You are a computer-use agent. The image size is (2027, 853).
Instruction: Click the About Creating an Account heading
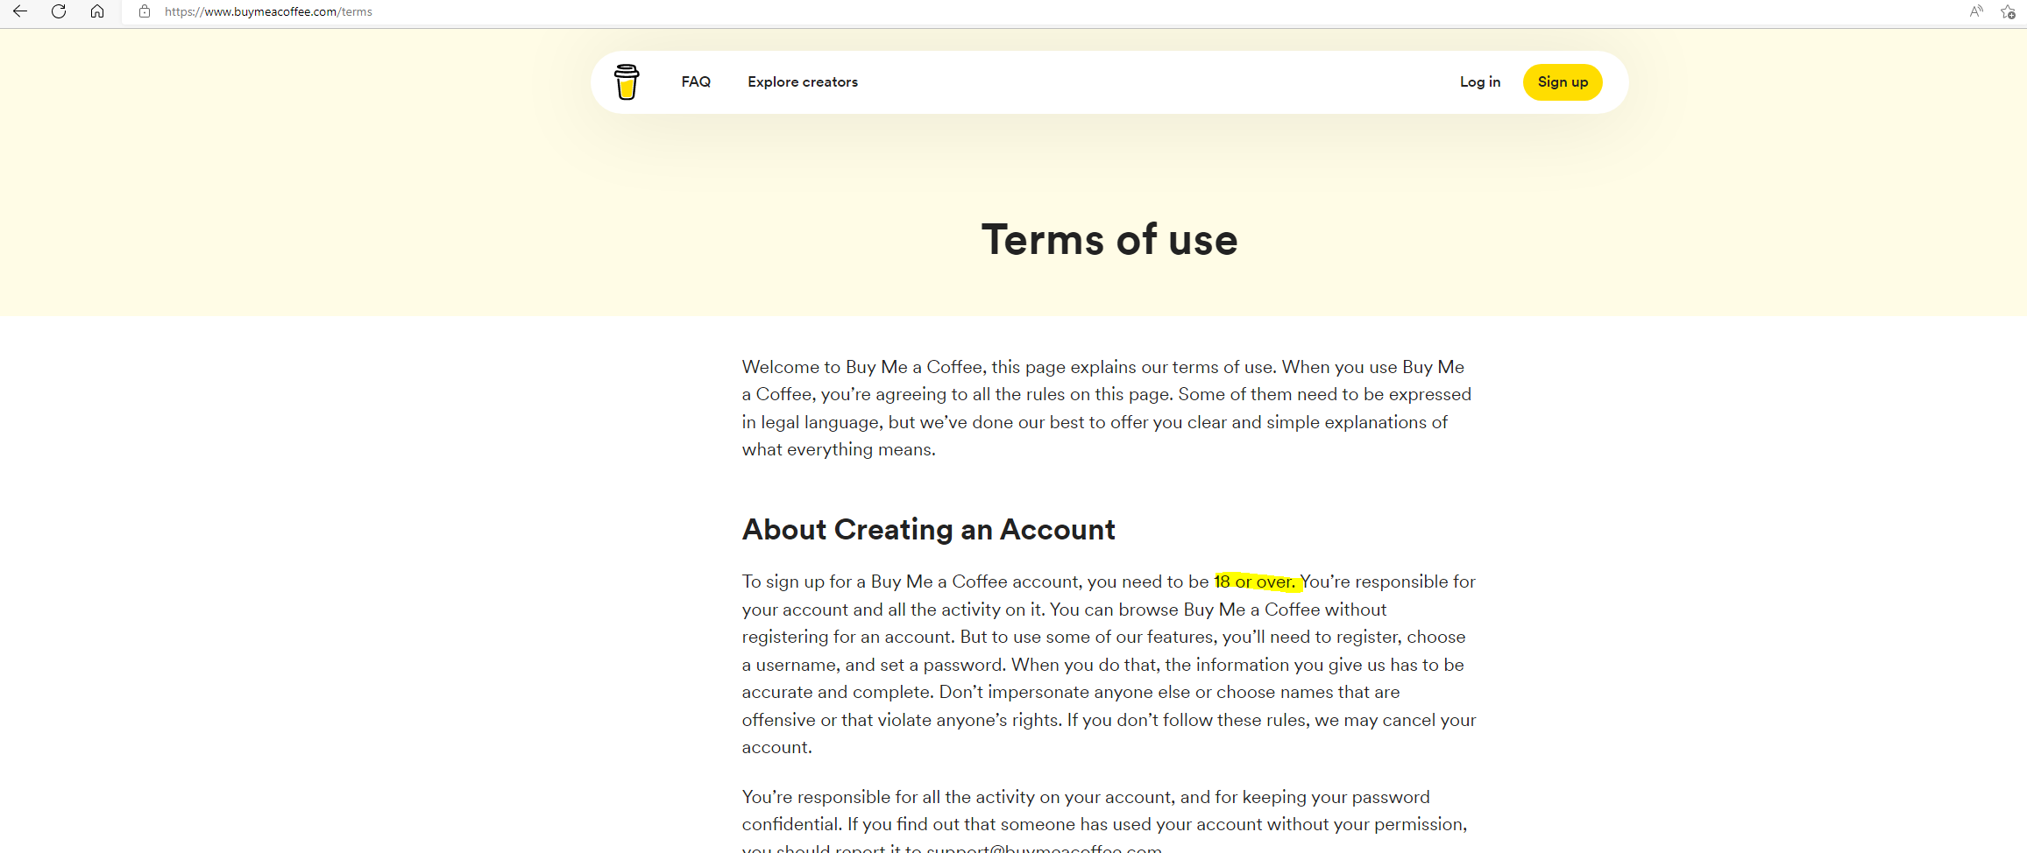(929, 530)
